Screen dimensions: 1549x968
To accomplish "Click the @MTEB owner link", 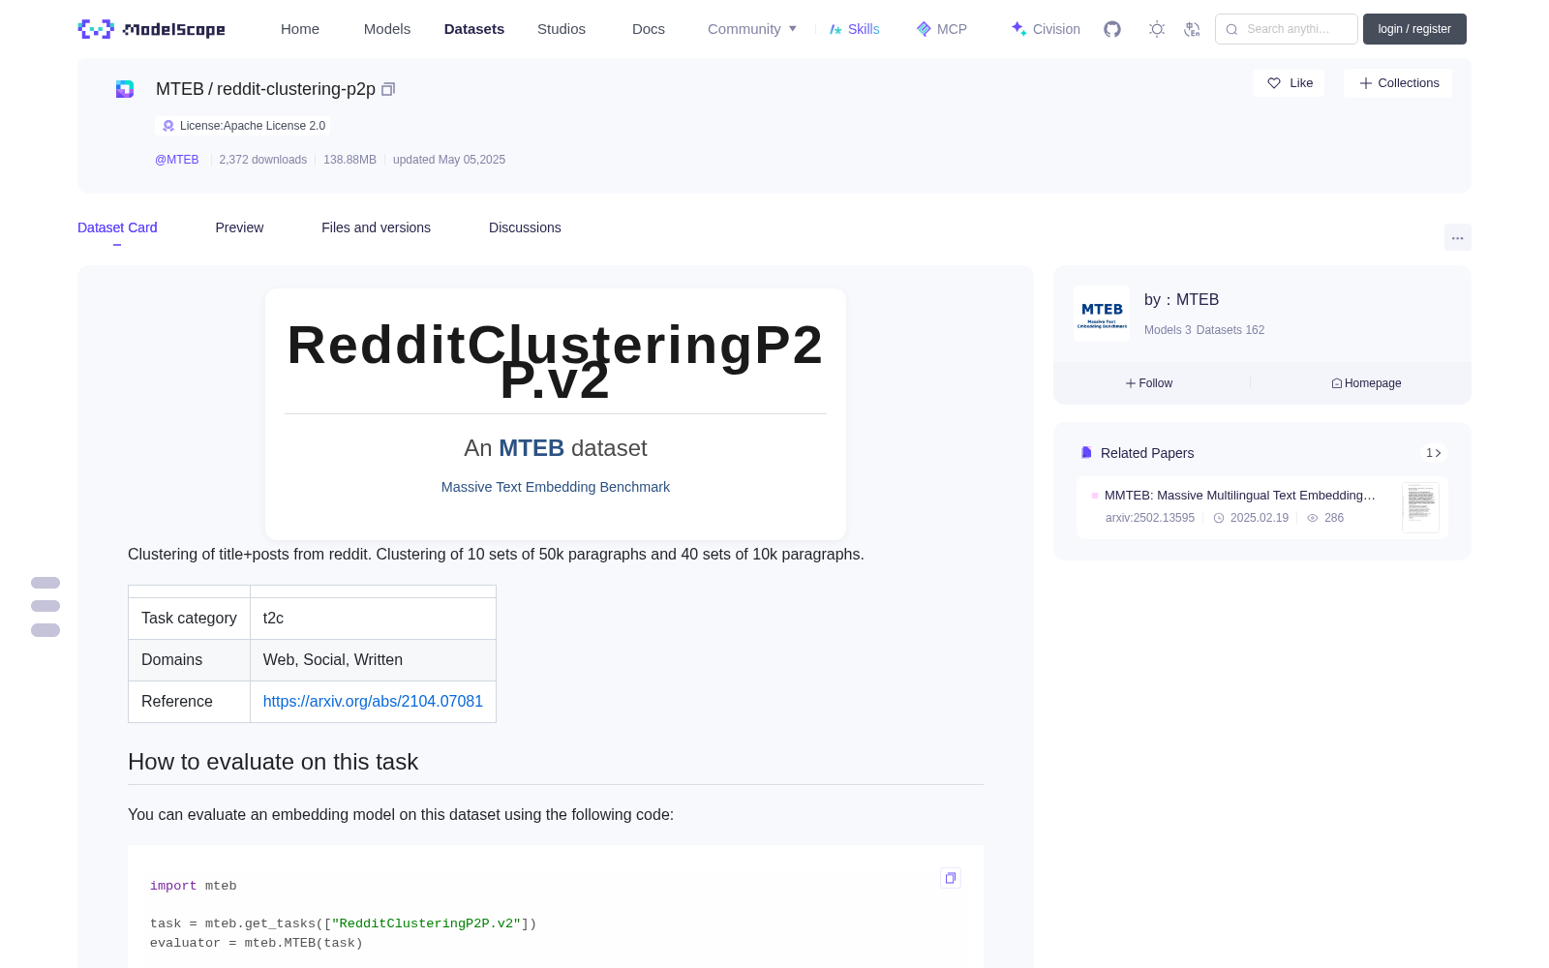I will (177, 160).
